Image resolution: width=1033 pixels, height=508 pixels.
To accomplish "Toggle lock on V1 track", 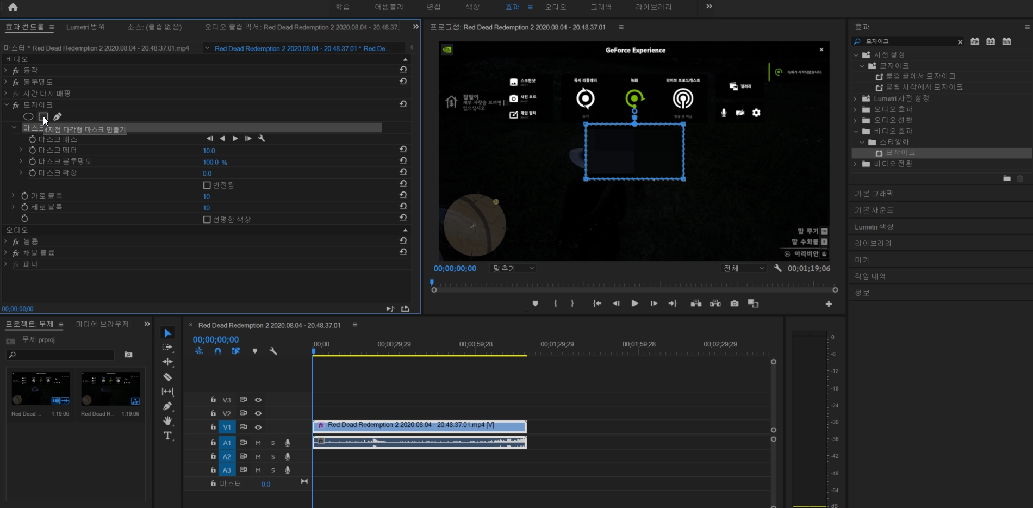I will coord(213,427).
